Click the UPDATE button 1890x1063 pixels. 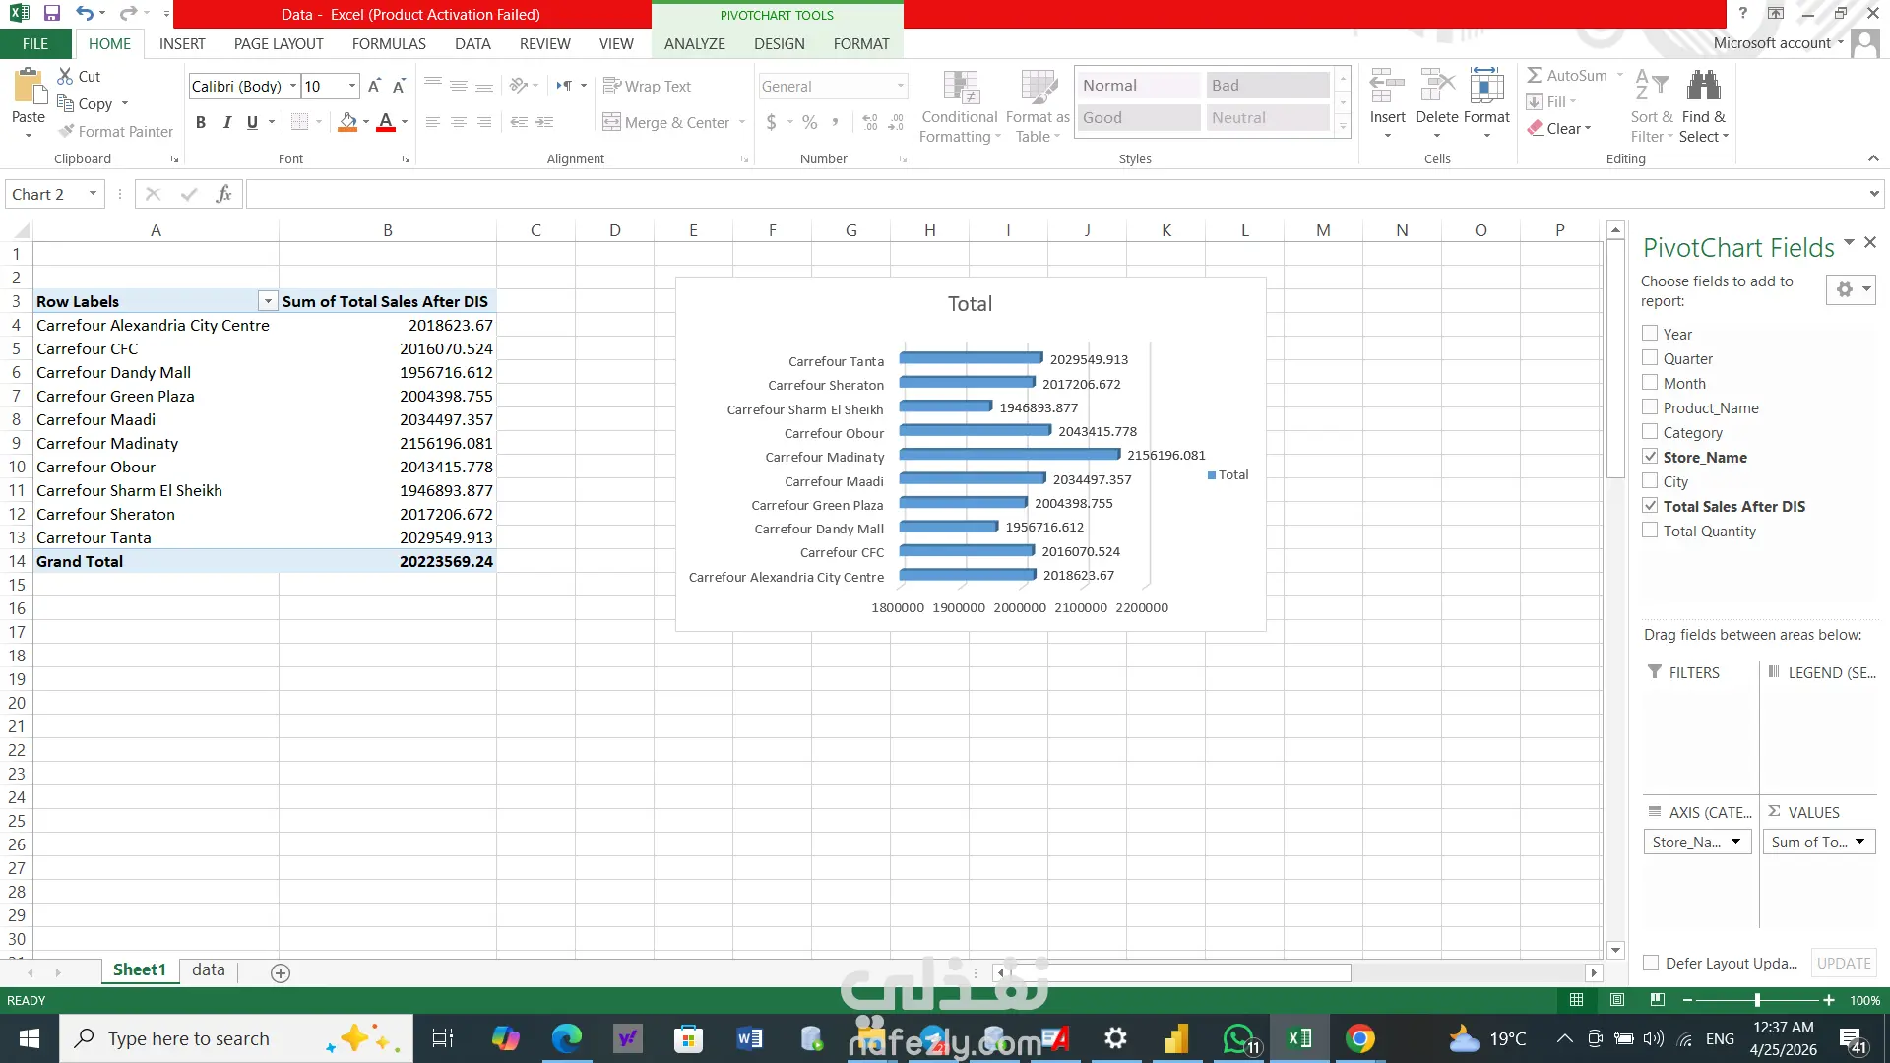pos(1844,963)
